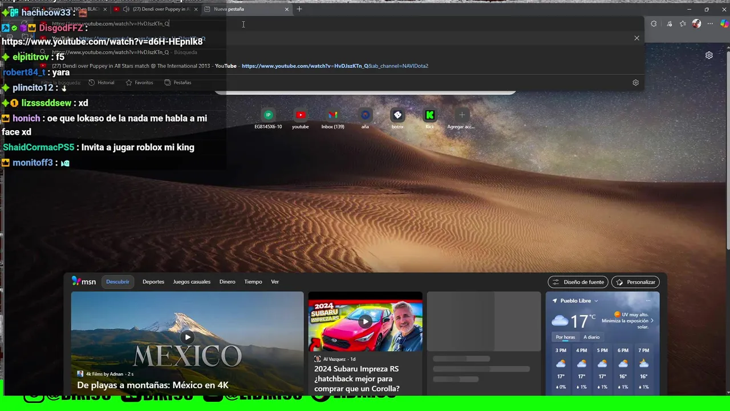The image size is (730, 411).
Task: Open the Copilot icon
Action: point(724,24)
